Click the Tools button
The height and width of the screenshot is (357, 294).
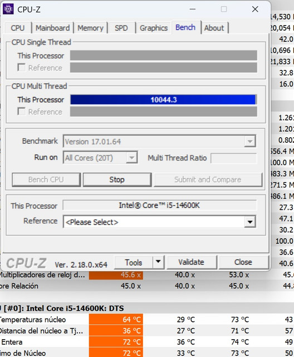click(134, 262)
